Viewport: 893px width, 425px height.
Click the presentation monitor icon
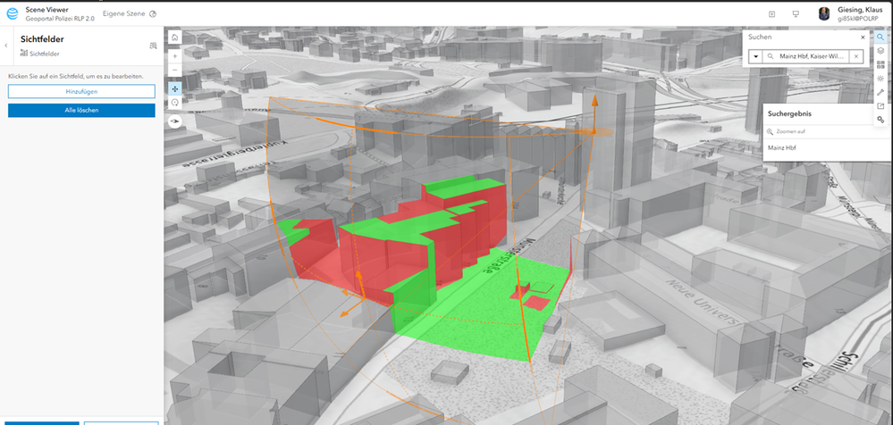coord(796,14)
